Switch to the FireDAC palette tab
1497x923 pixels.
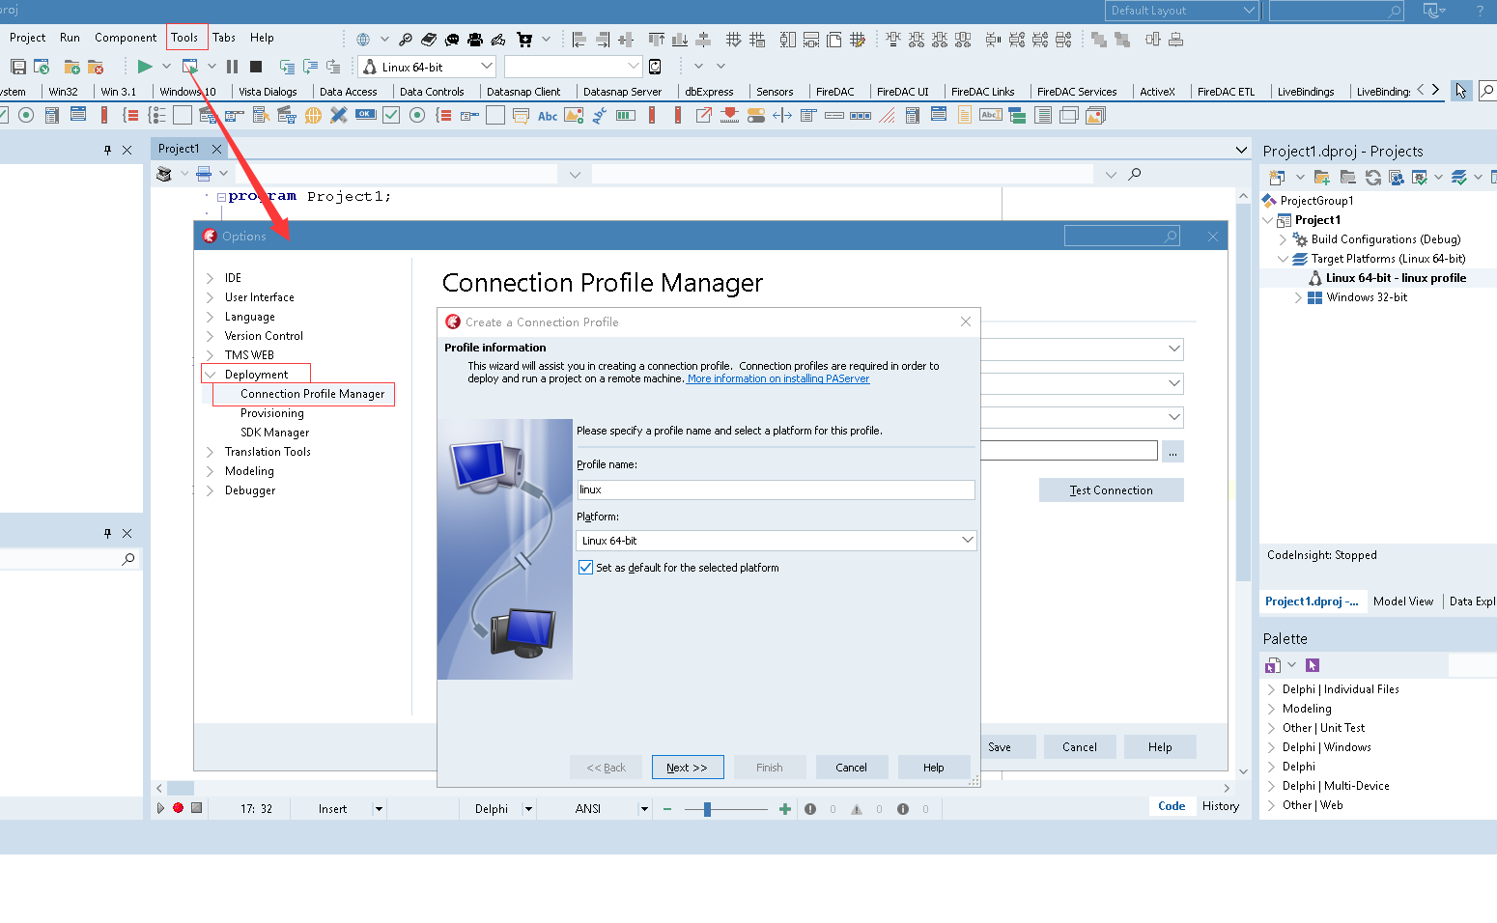click(834, 92)
